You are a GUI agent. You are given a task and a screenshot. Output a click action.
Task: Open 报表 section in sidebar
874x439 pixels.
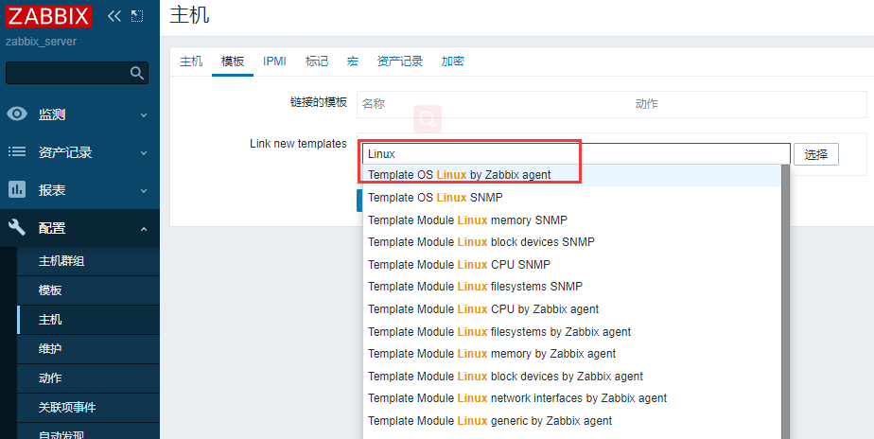(x=79, y=190)
